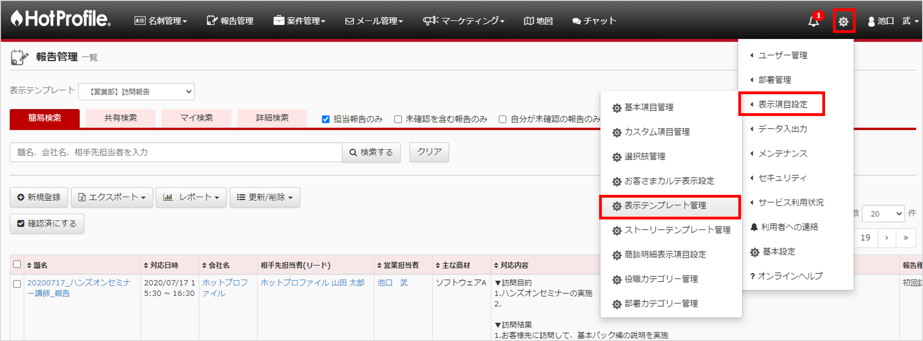Viewport: 923px width, 341px height.
Task: Enable 未確認を含む報告のみ checkbox
Action: pyautogui.click(x=398, y=119)
